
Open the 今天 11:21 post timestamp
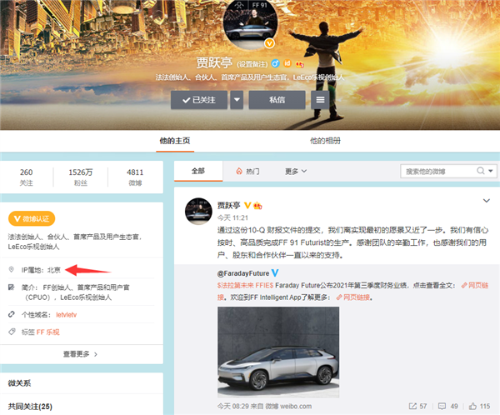coord(232,217)
